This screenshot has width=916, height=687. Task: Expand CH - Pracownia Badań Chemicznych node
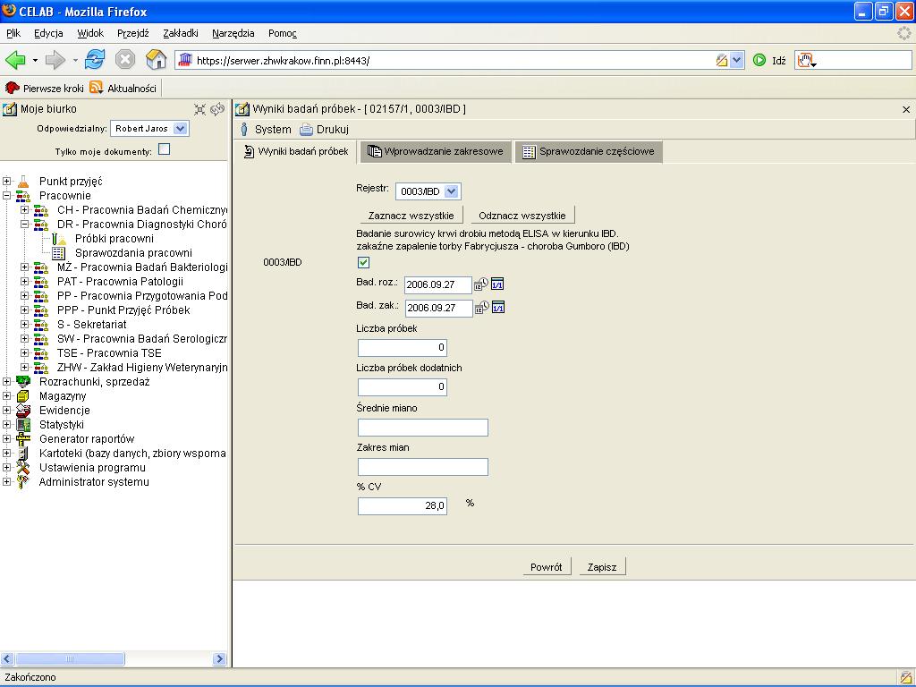click(24, 209)
